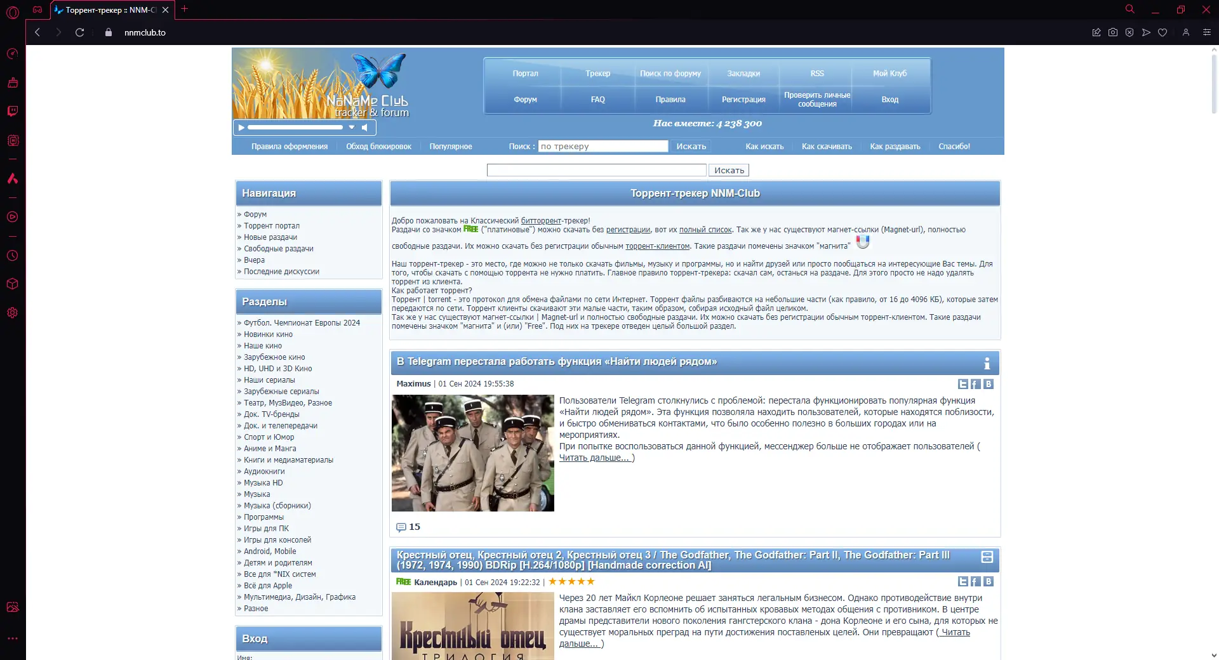Mute the radio player speaker

click(x=365, y=128)
